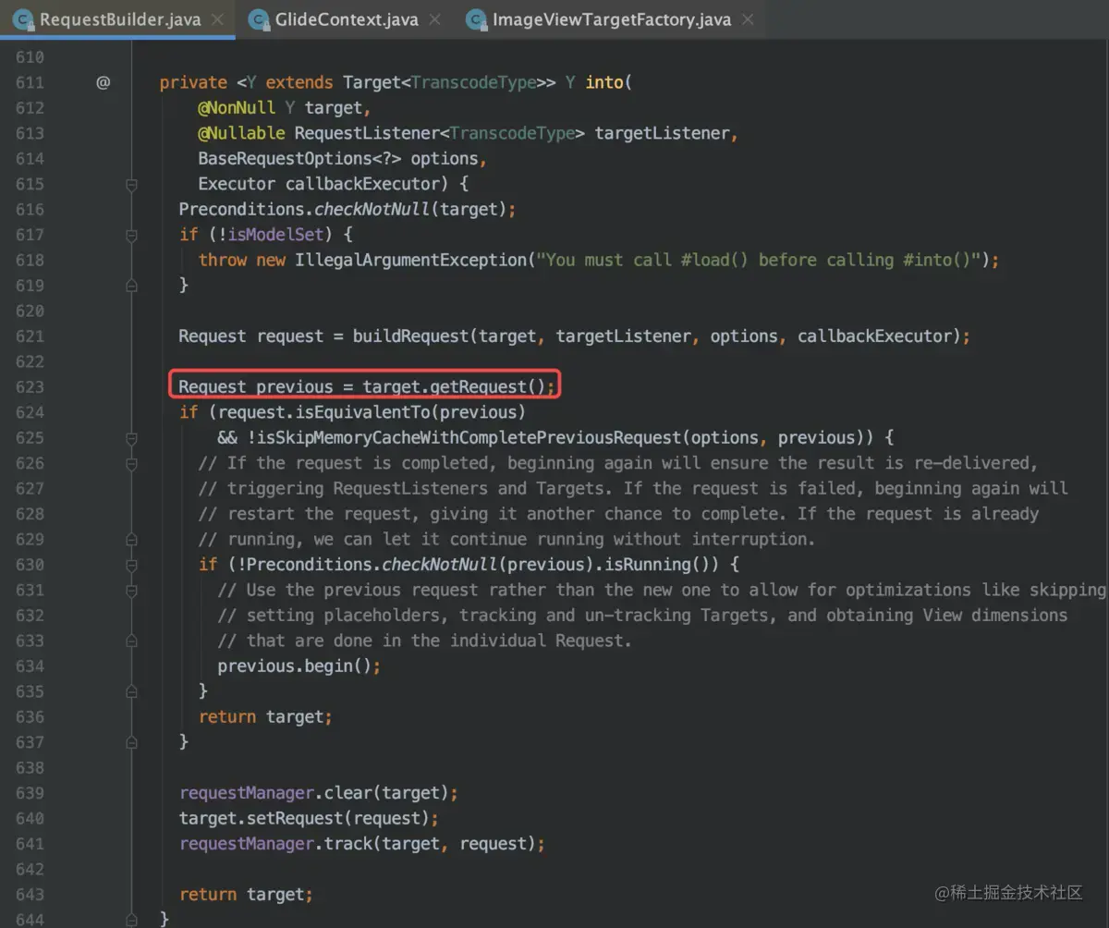Collapse the inner comment fold at line 631
The width and height of the screenshot is (1109, 928).
coord(131,590)
